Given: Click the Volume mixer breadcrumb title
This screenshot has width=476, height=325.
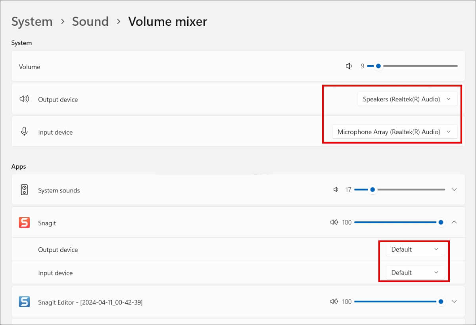Looking at the screenshot, I should [167, 21].
